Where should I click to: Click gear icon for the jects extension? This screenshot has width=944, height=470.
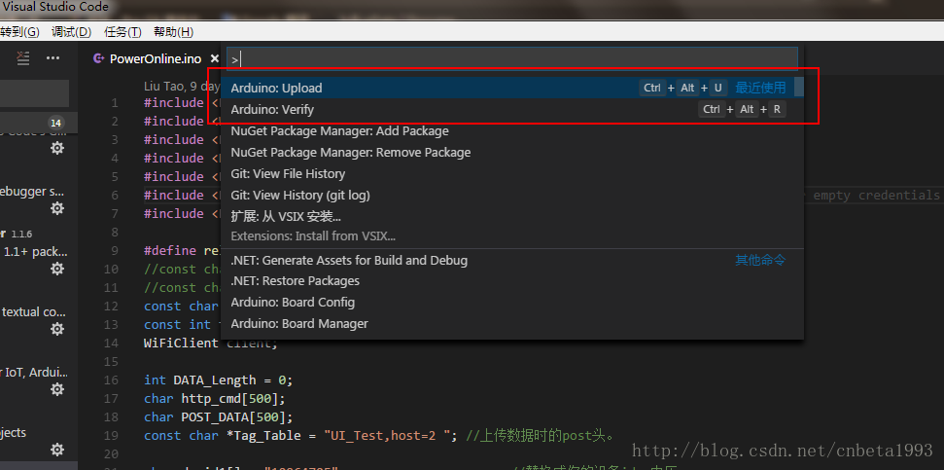[57, 450]
